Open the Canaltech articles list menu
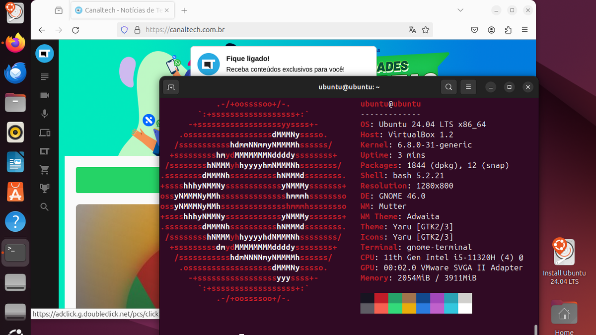596x335 pixels. pyautogui.click(x=45, y=76)
